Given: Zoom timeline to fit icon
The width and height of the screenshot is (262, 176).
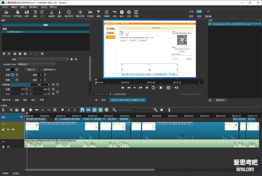Looking at the screenshot, I should tap(161, 110).
